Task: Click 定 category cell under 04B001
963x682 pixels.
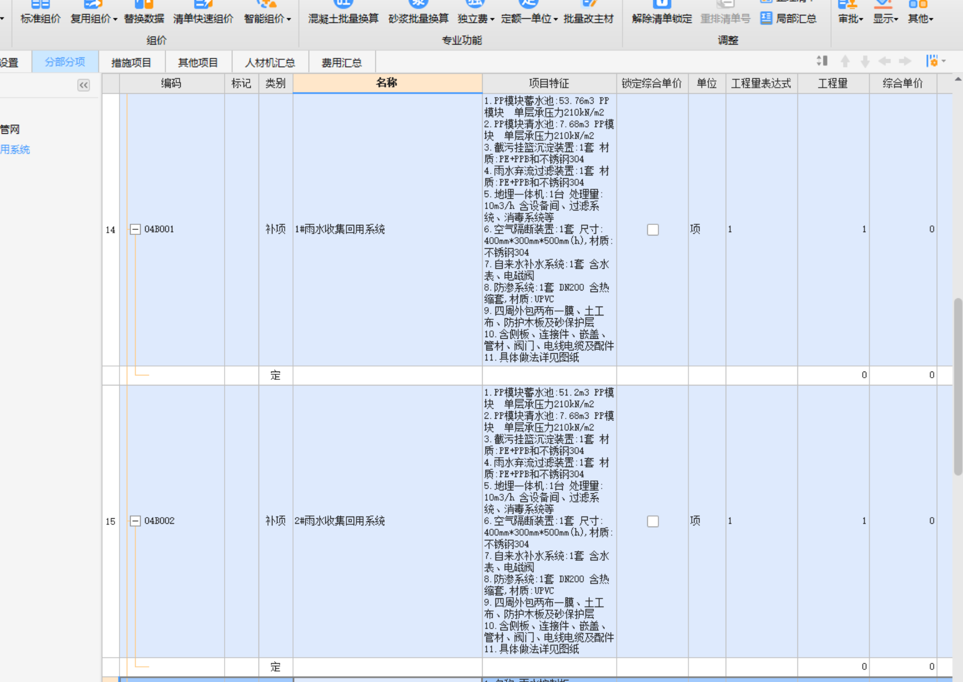Action: [x=276, y=375]
